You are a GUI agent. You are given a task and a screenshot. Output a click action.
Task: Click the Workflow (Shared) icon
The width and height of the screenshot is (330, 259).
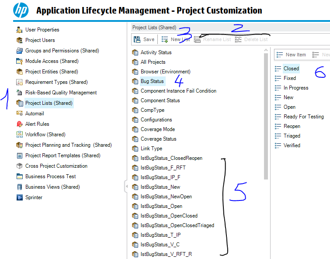click(19, 135)
